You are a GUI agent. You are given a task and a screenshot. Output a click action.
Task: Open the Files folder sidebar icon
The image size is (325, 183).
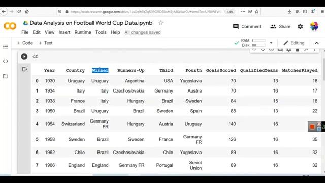pos(6,76)
